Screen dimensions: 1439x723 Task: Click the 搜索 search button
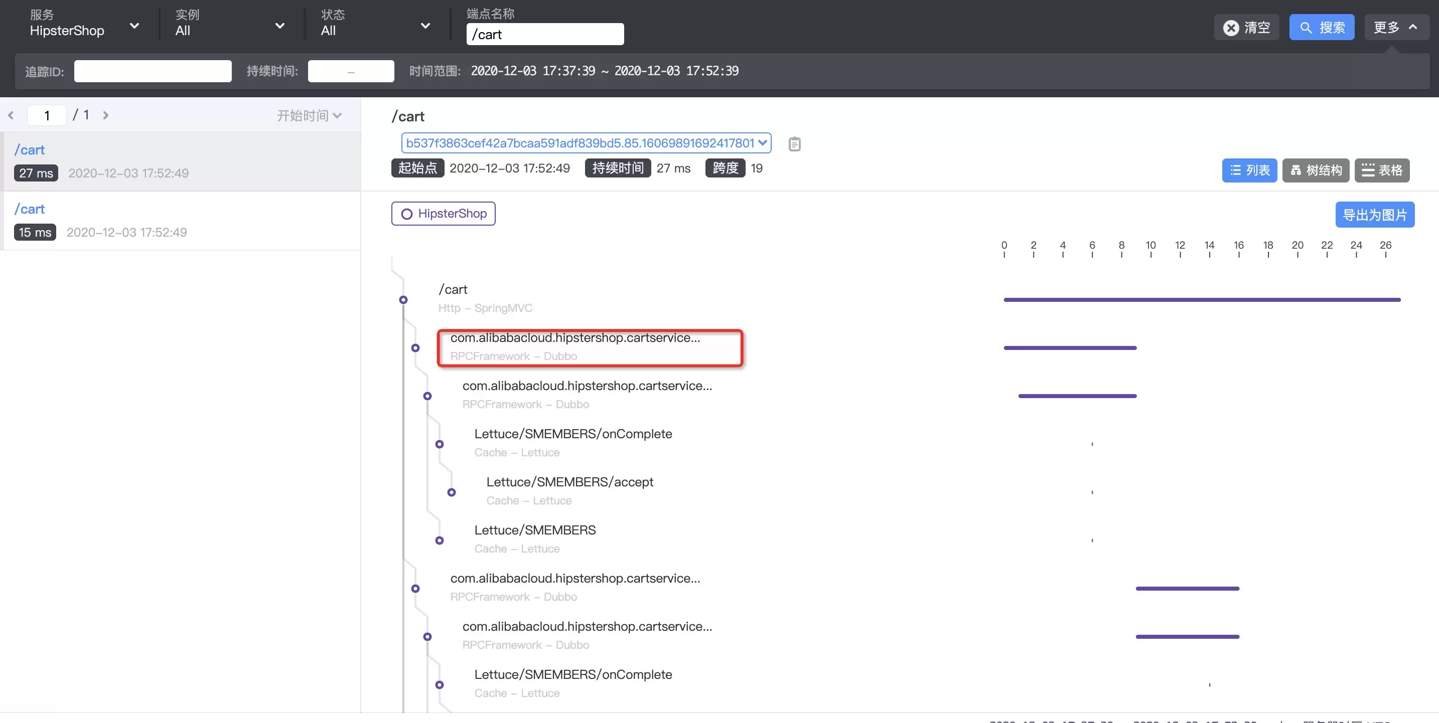1321,28
